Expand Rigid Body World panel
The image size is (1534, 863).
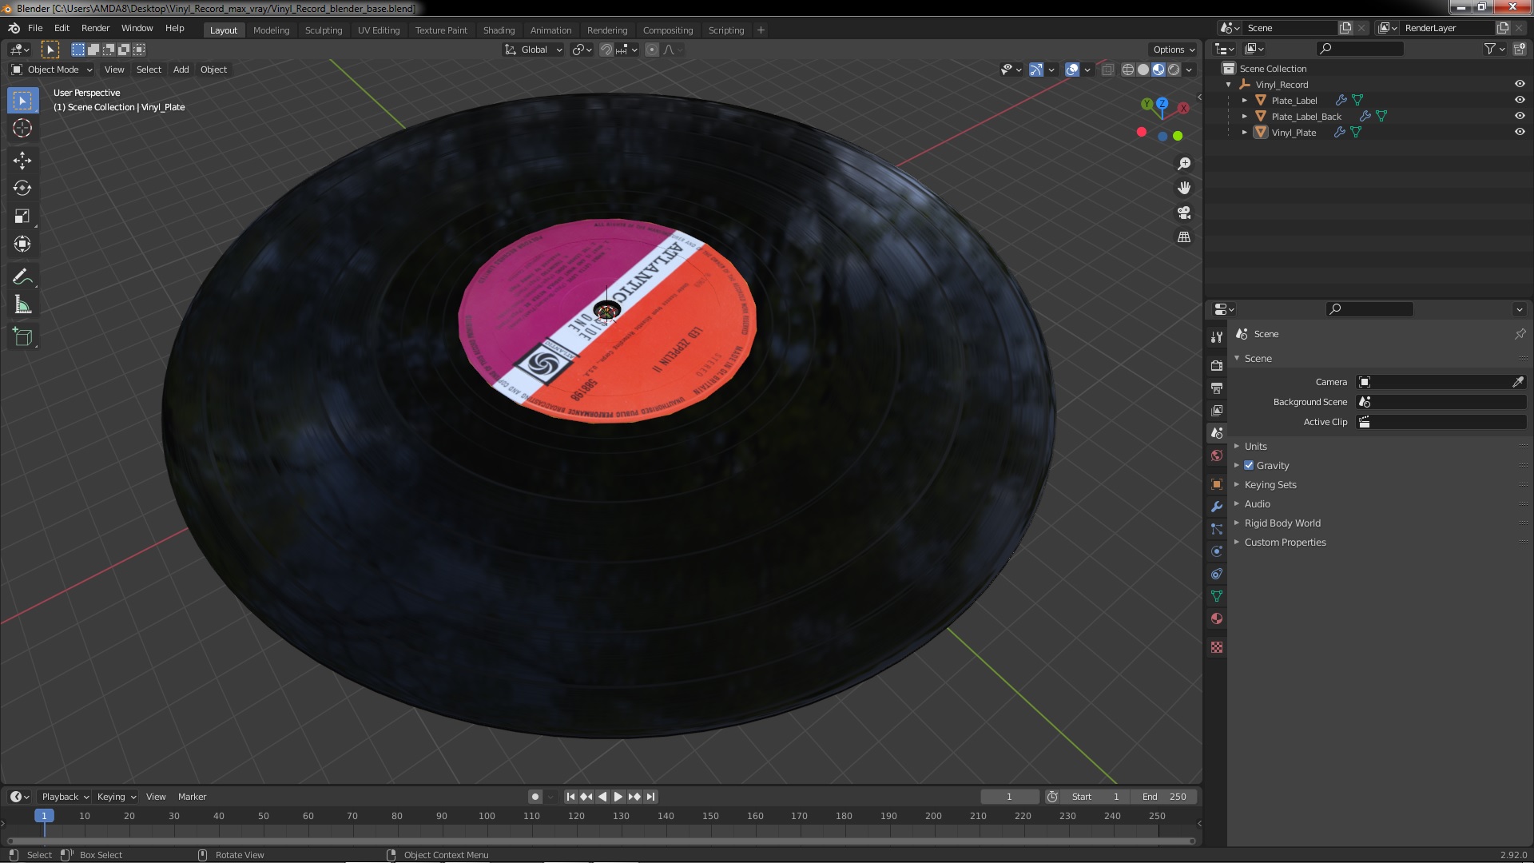[1282, 523]
